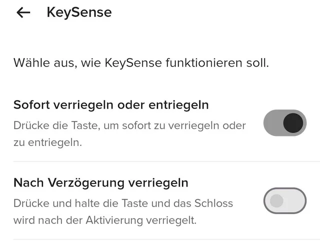Click the dark knob of the enabled toggle

(x=293, y=123)
